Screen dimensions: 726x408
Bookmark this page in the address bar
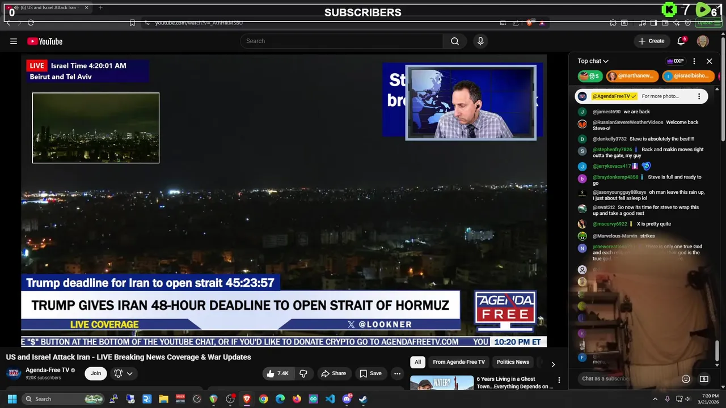(x=132, y=23)
